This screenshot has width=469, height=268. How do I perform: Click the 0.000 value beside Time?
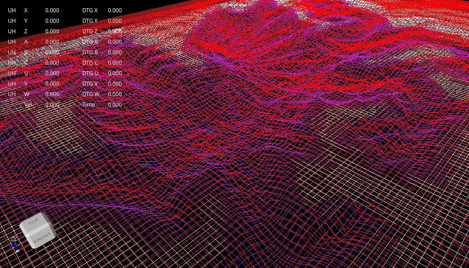[x=115, y=105]
